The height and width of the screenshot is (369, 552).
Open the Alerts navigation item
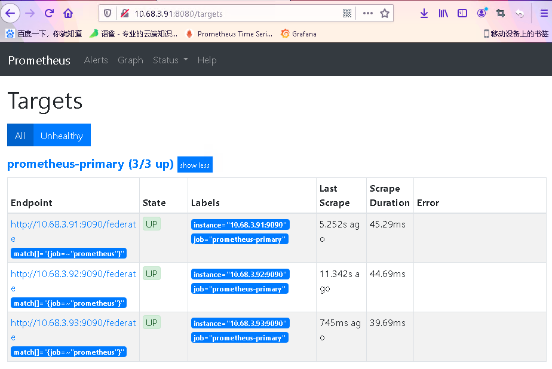point(96,60)
